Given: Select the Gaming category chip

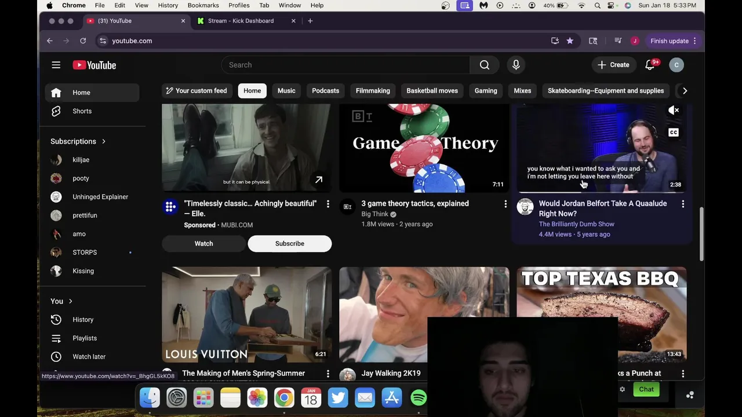Looking at the screenshot, I should point(486,91).
